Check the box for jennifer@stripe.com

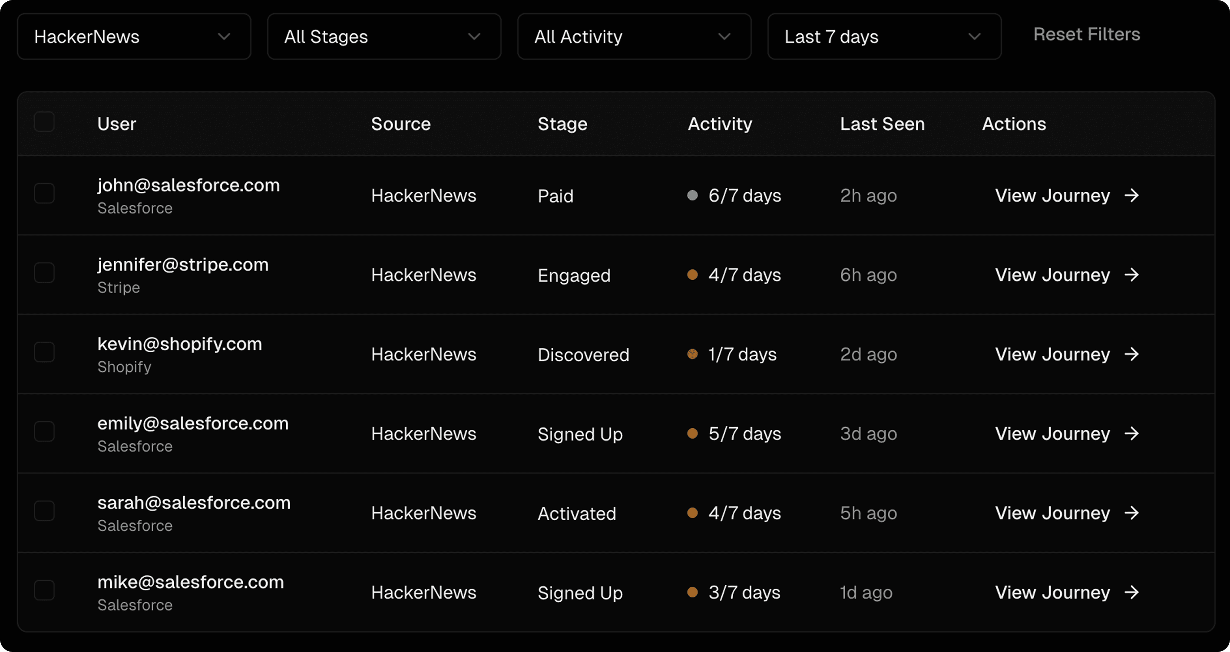click(44, 273)
